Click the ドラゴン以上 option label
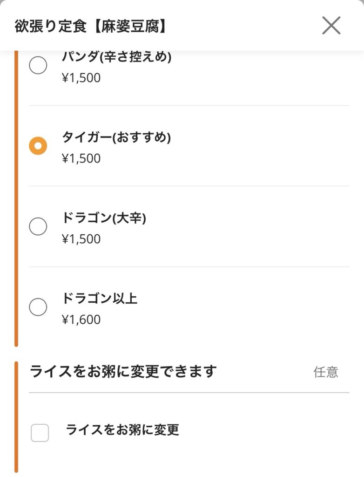 (100, 298)
